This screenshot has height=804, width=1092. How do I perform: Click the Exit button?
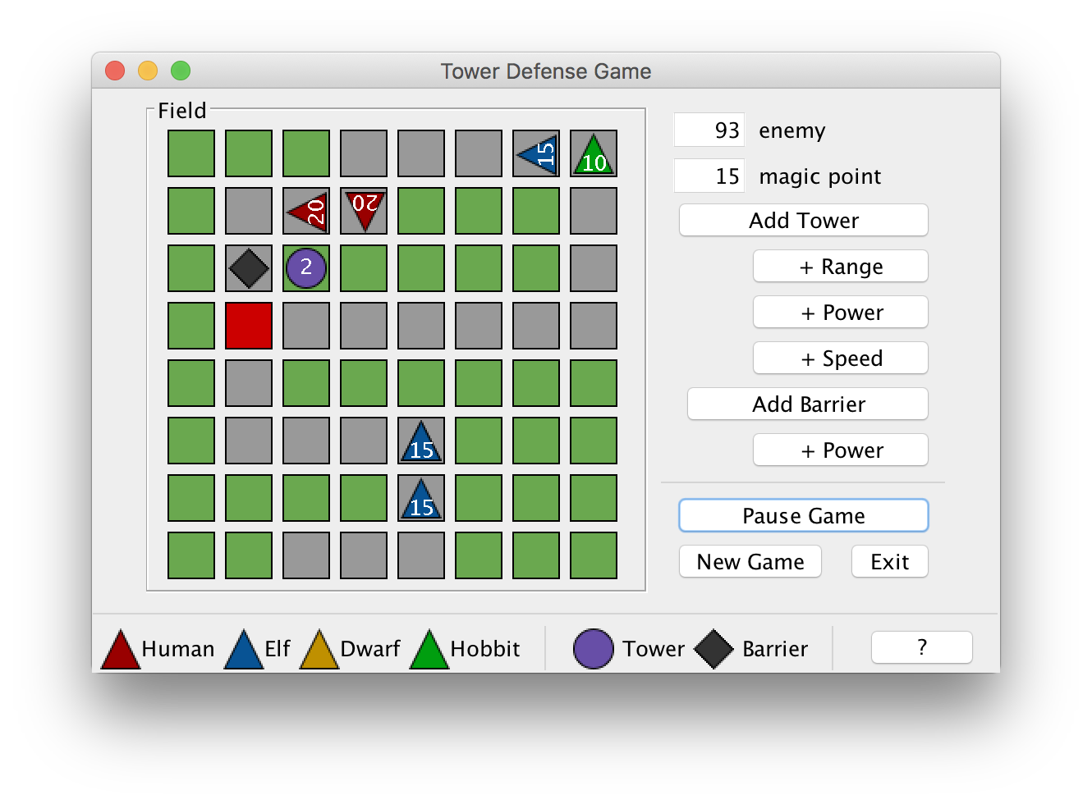[890, 561]
